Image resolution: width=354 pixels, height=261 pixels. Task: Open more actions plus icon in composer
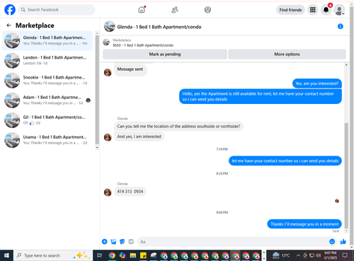point(104,241)
